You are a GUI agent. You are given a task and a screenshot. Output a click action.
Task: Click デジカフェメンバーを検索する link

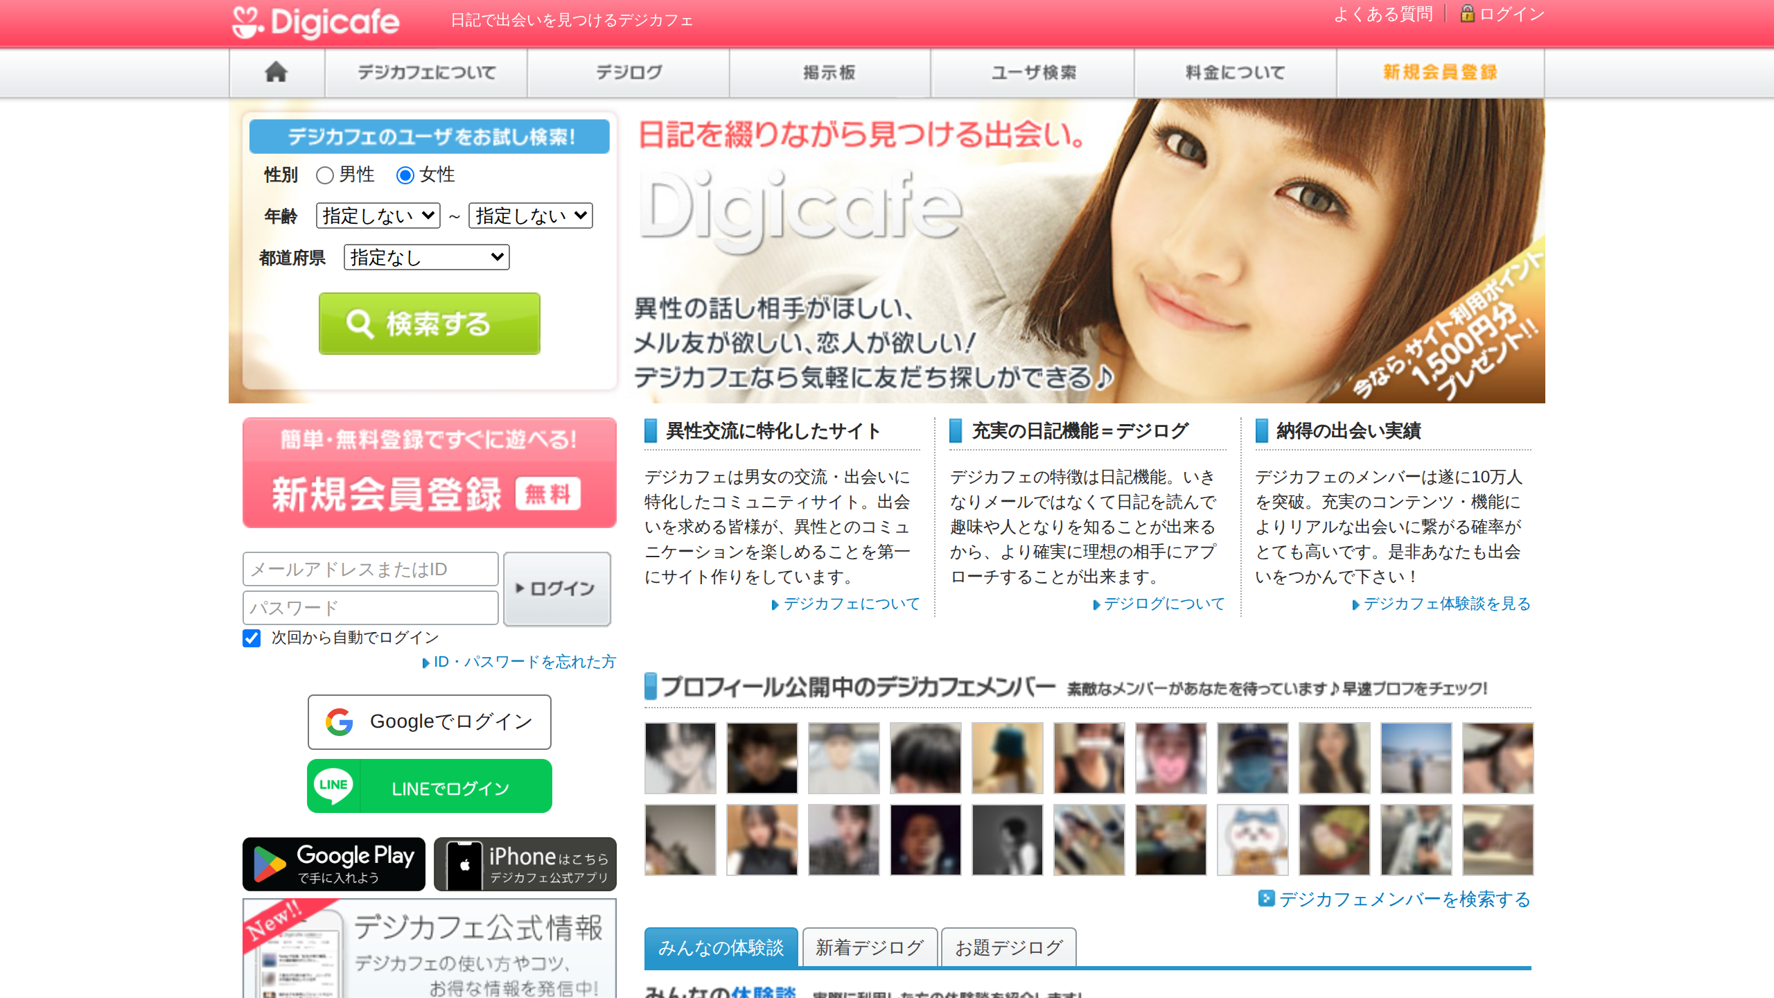coord(1395,899)
